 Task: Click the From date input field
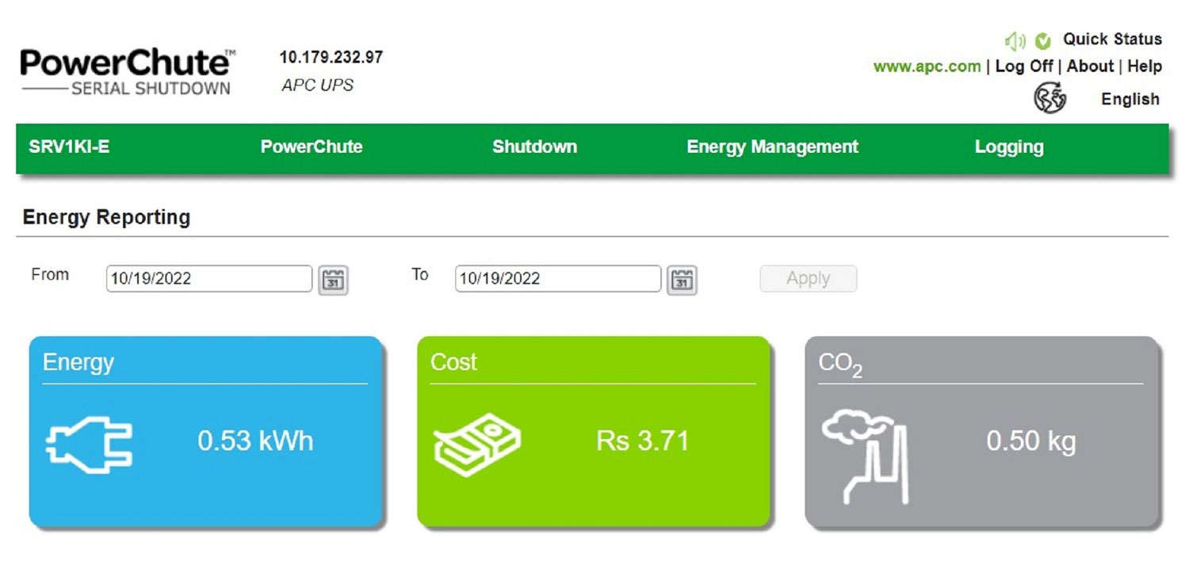[209, 279]
